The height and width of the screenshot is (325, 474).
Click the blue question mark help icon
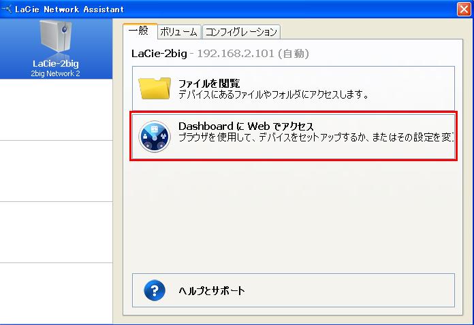tap(155, 290)
